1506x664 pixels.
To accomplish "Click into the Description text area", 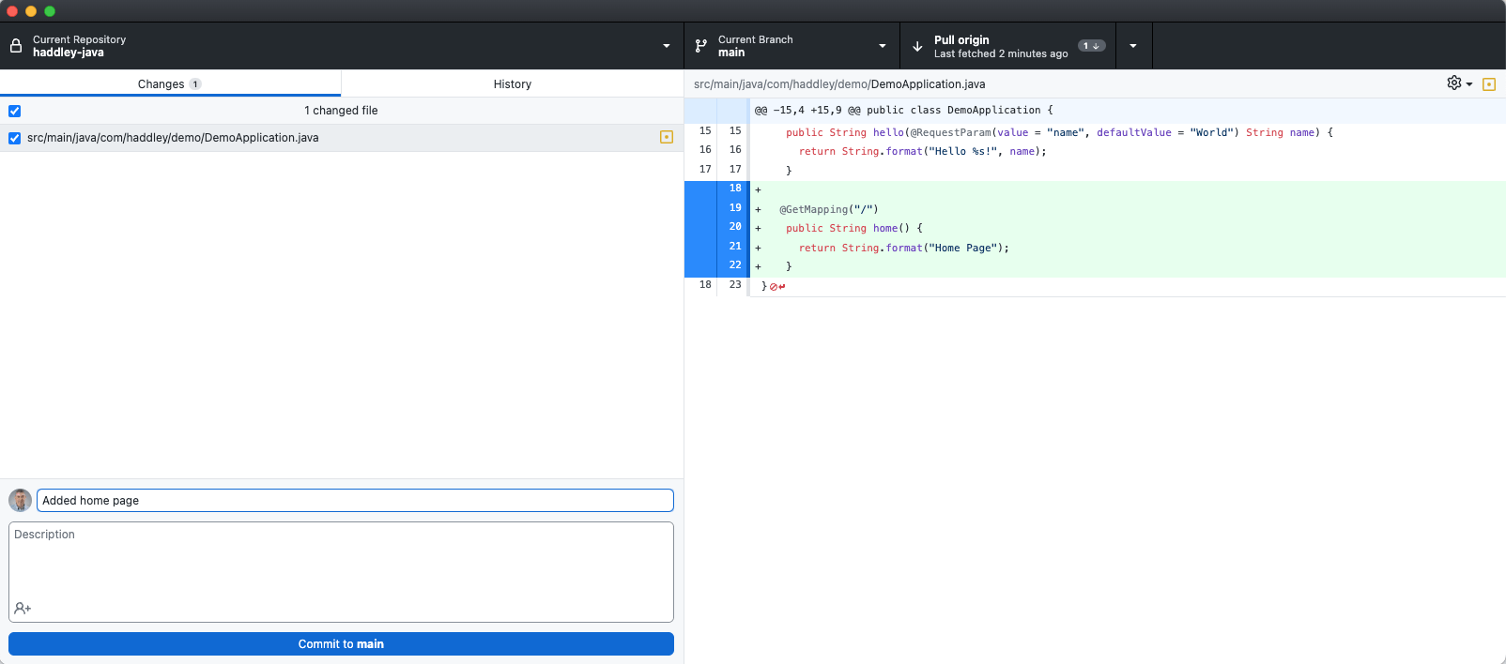I will (341, 563).
